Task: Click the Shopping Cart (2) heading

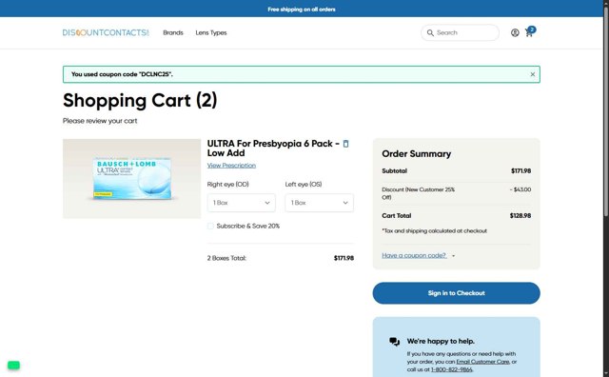Action: [x=140, y=100]
